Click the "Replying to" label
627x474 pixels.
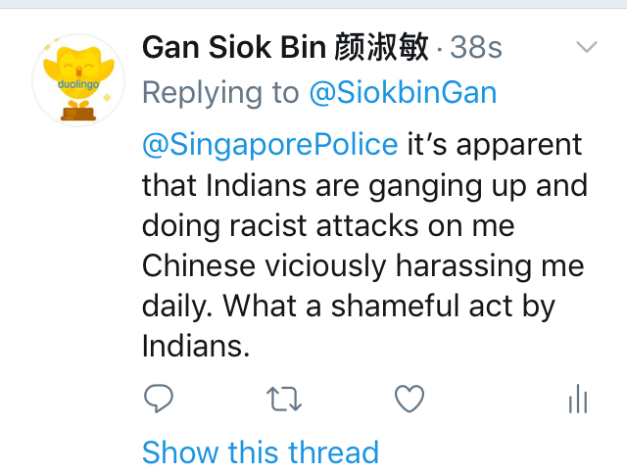[x=220, y=93]
